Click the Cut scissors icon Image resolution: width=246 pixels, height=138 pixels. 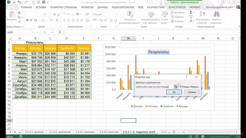(19, 13)
